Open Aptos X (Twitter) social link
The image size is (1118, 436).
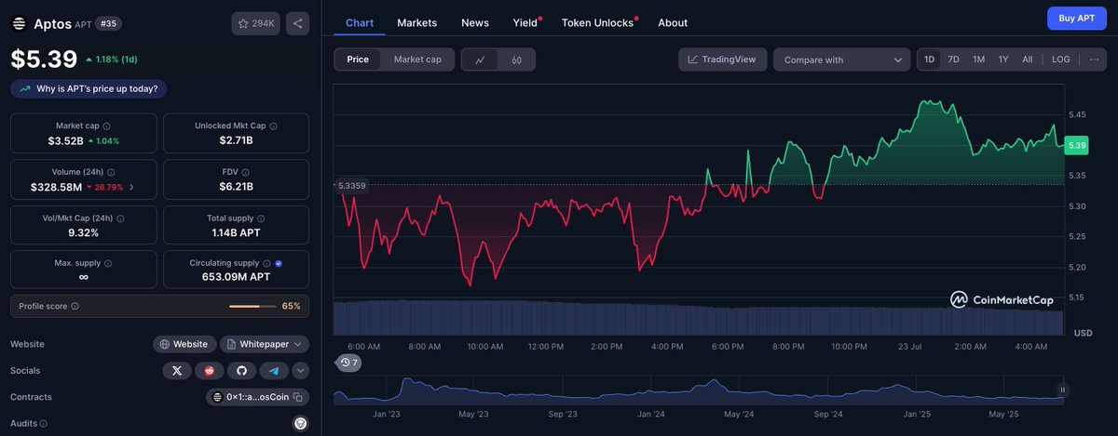[177, 370]
